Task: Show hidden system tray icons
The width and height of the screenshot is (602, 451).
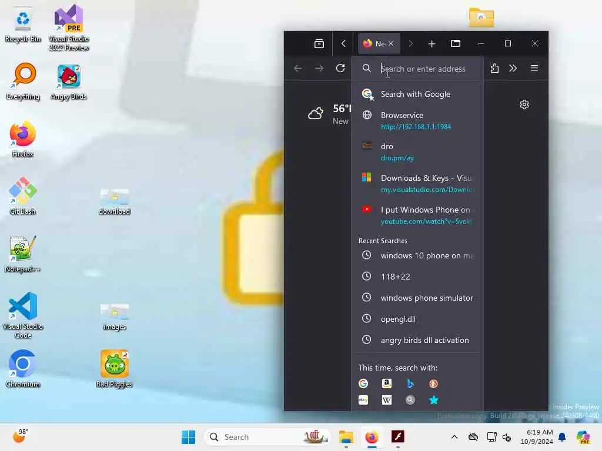Action: (454, 437)
